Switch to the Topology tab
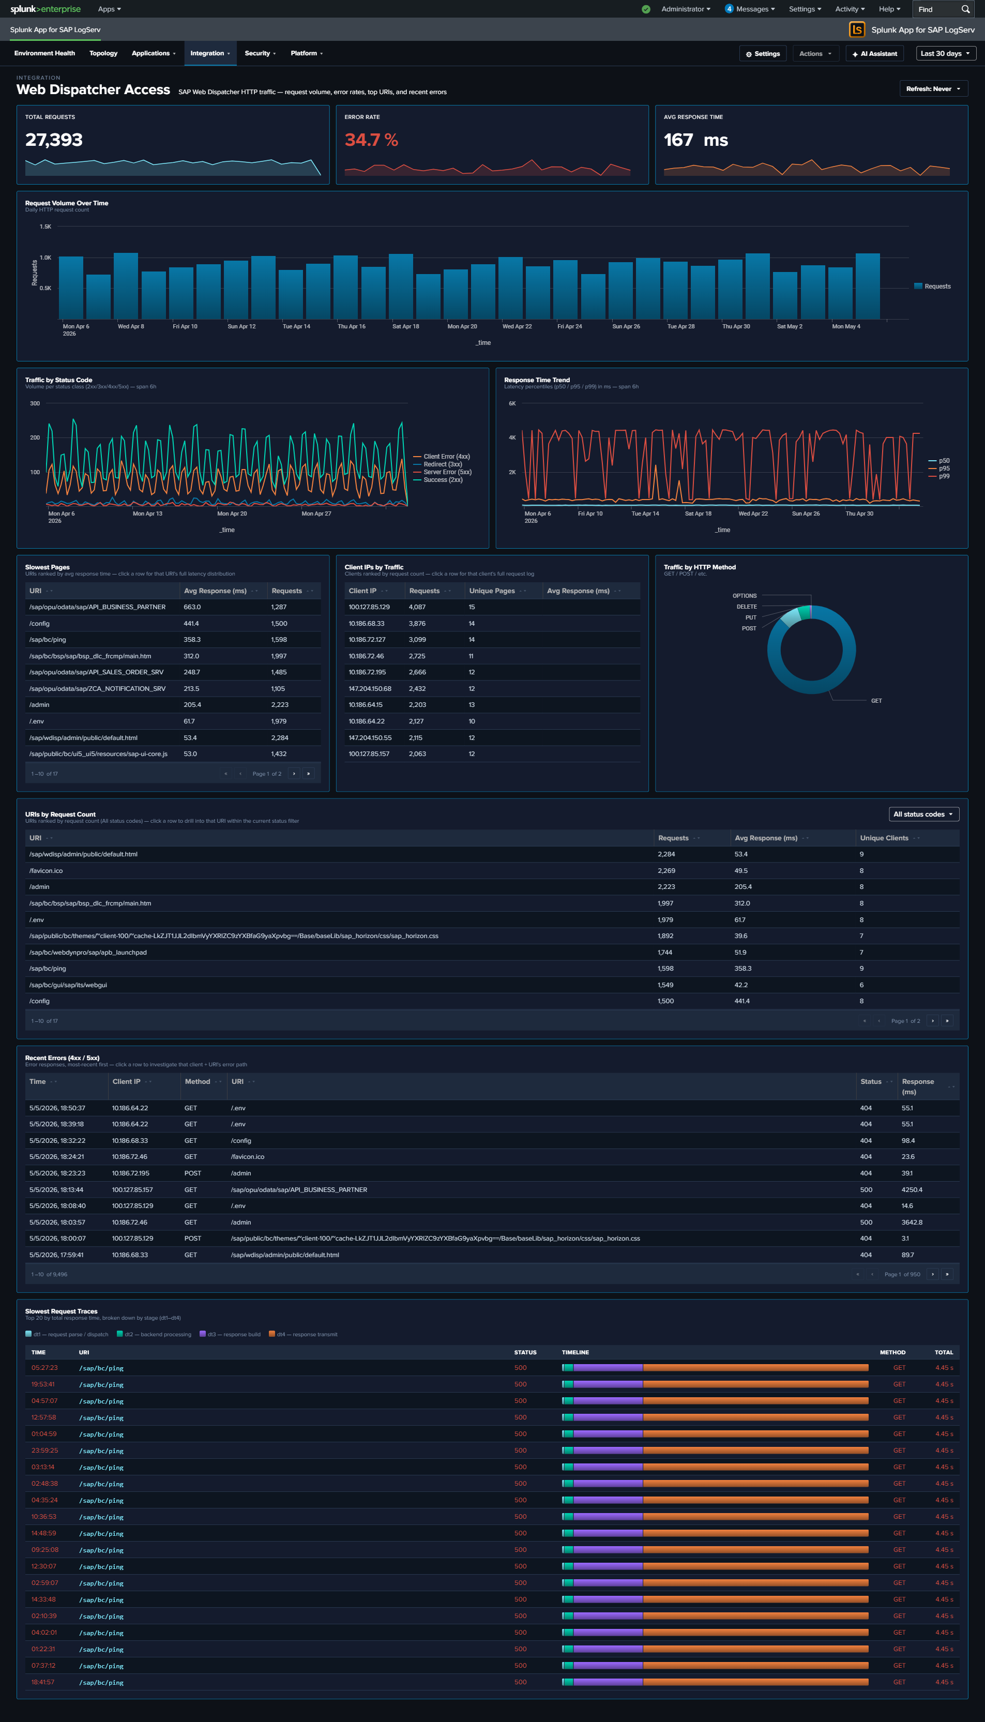985x1722 pixels. pyautogui.click(x=103, y=53)
